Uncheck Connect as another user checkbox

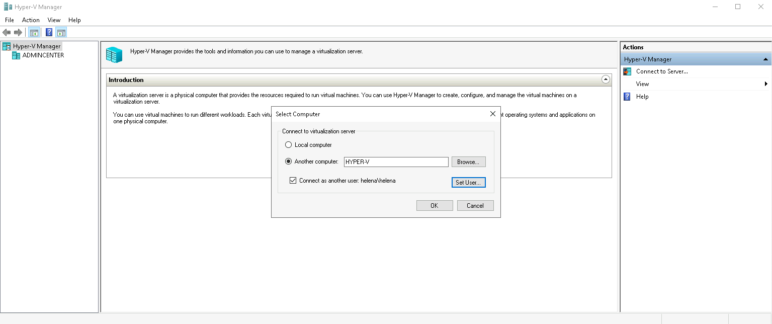pos(293,181)
